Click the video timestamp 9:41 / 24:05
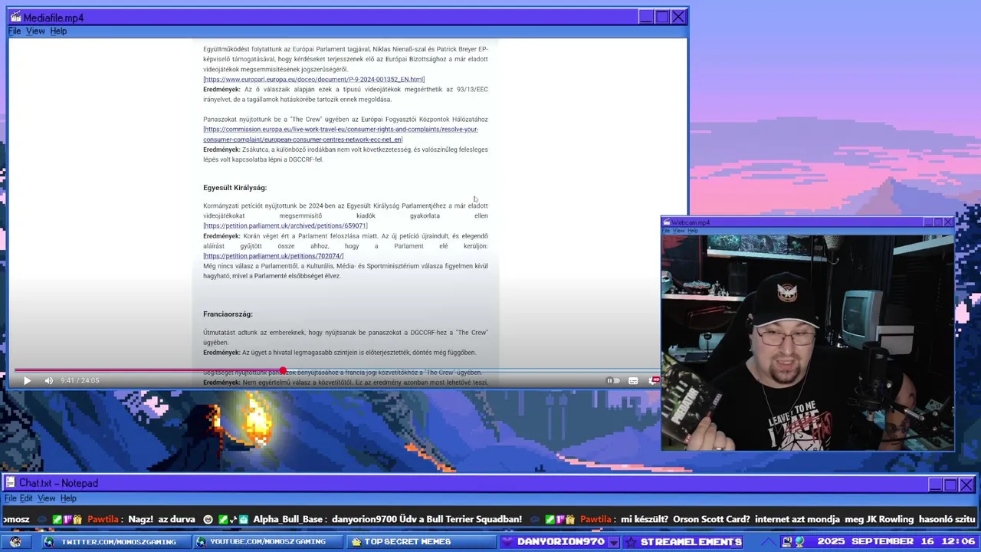 coord(80,380)
